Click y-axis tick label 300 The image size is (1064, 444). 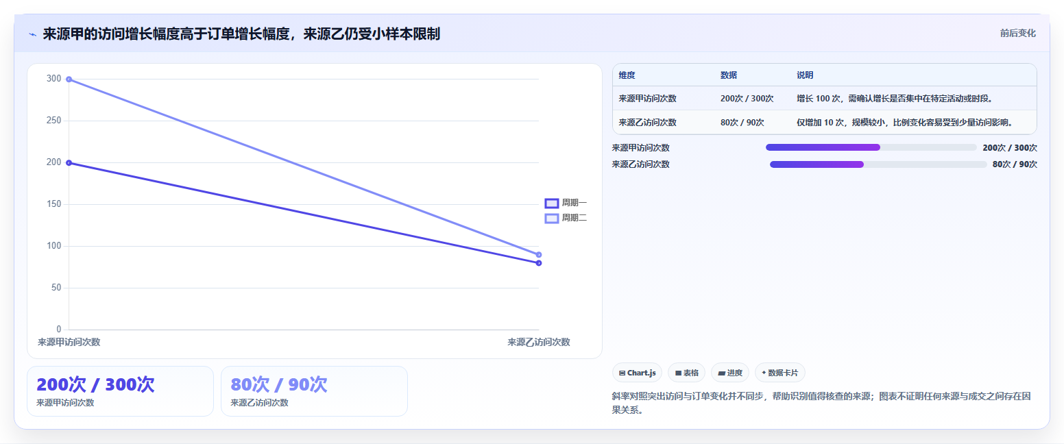coord(54,79)
